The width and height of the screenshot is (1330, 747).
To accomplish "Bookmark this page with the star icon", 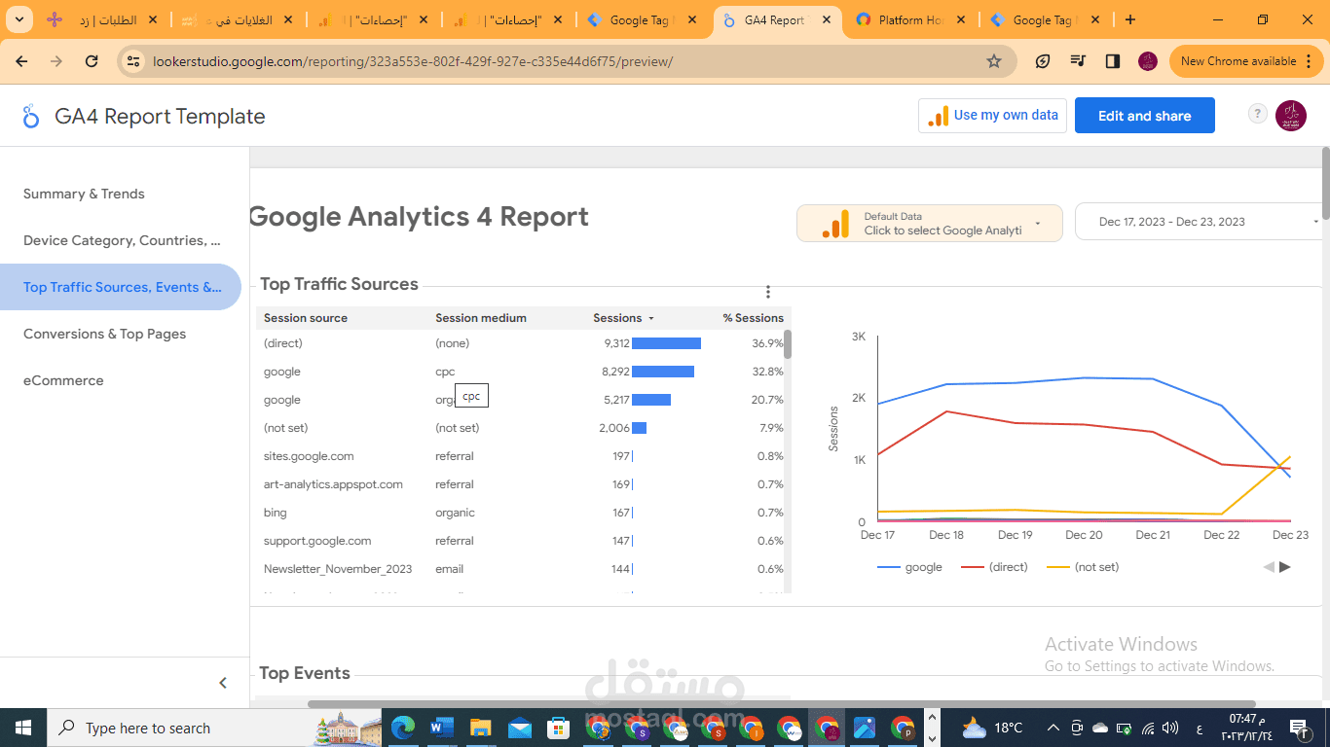I will tap(994, 61).
